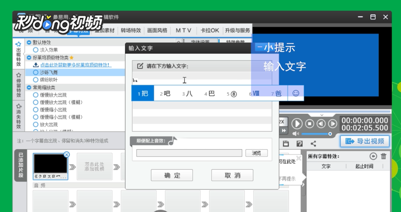Expand the chevron above playback controls

[322, 115]
